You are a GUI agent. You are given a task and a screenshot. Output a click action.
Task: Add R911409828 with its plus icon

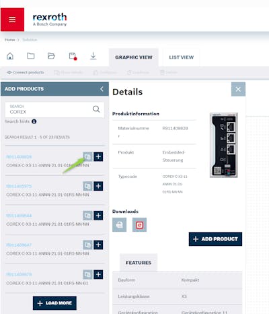point(98,156)
